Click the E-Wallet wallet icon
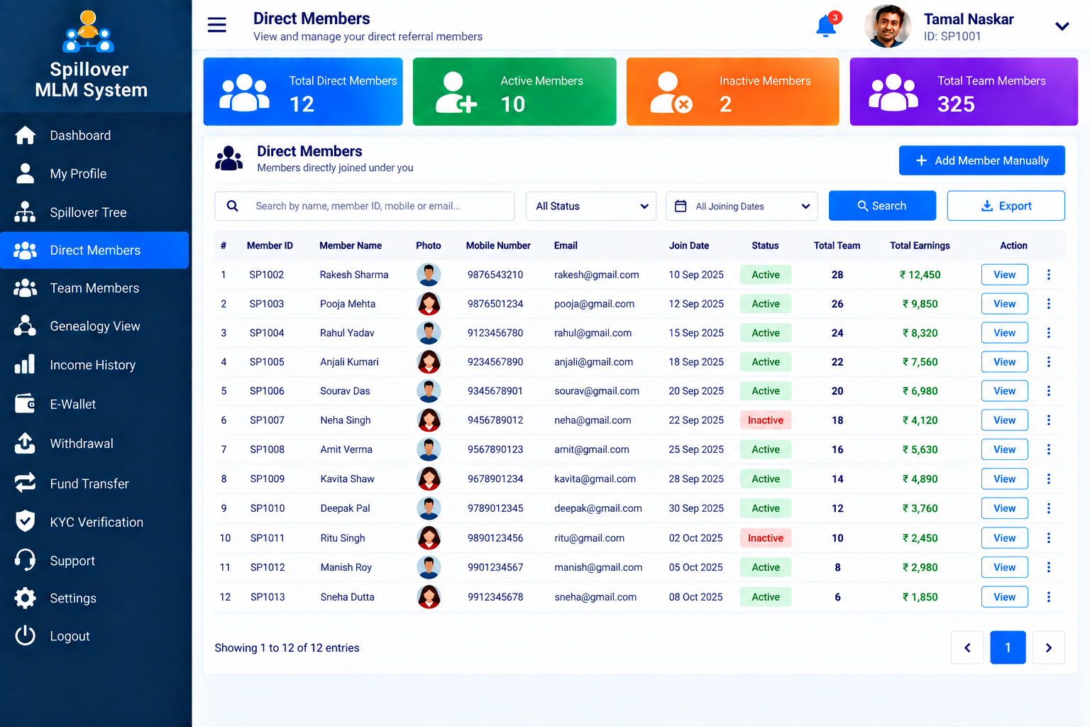This screenshot has height=727, width=1090. pyautogui.click(x=25, y=404)
